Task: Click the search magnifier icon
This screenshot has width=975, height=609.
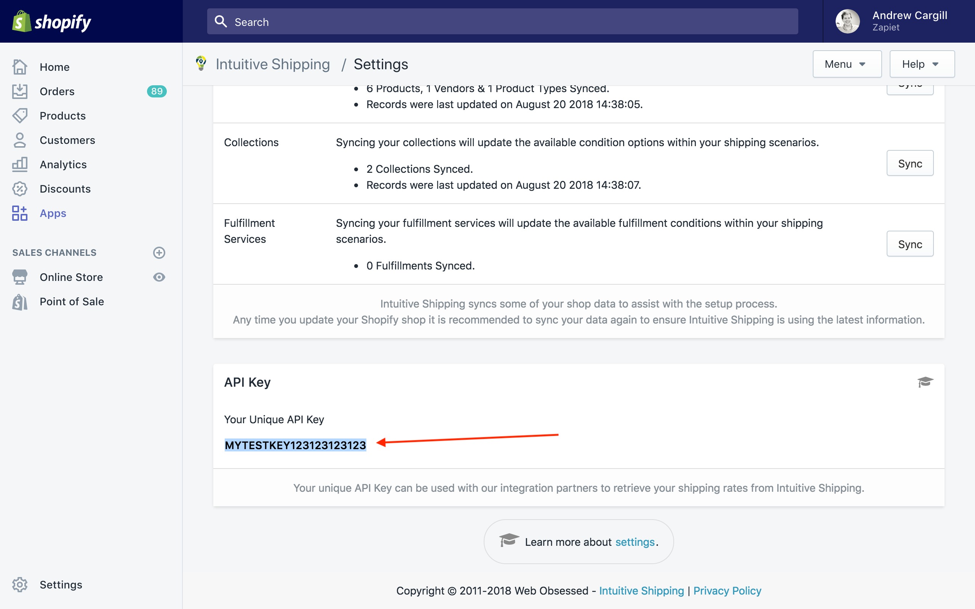Action: (x=221, y=21)
